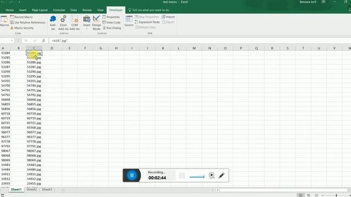Click Import XML button

coord(168,17)
